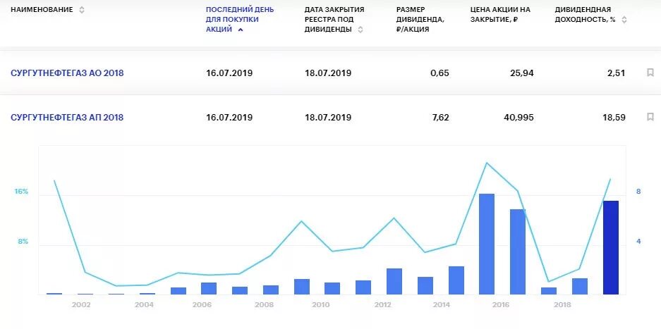Sort by Дивидендная доходность arrows

tap(624, 20)
